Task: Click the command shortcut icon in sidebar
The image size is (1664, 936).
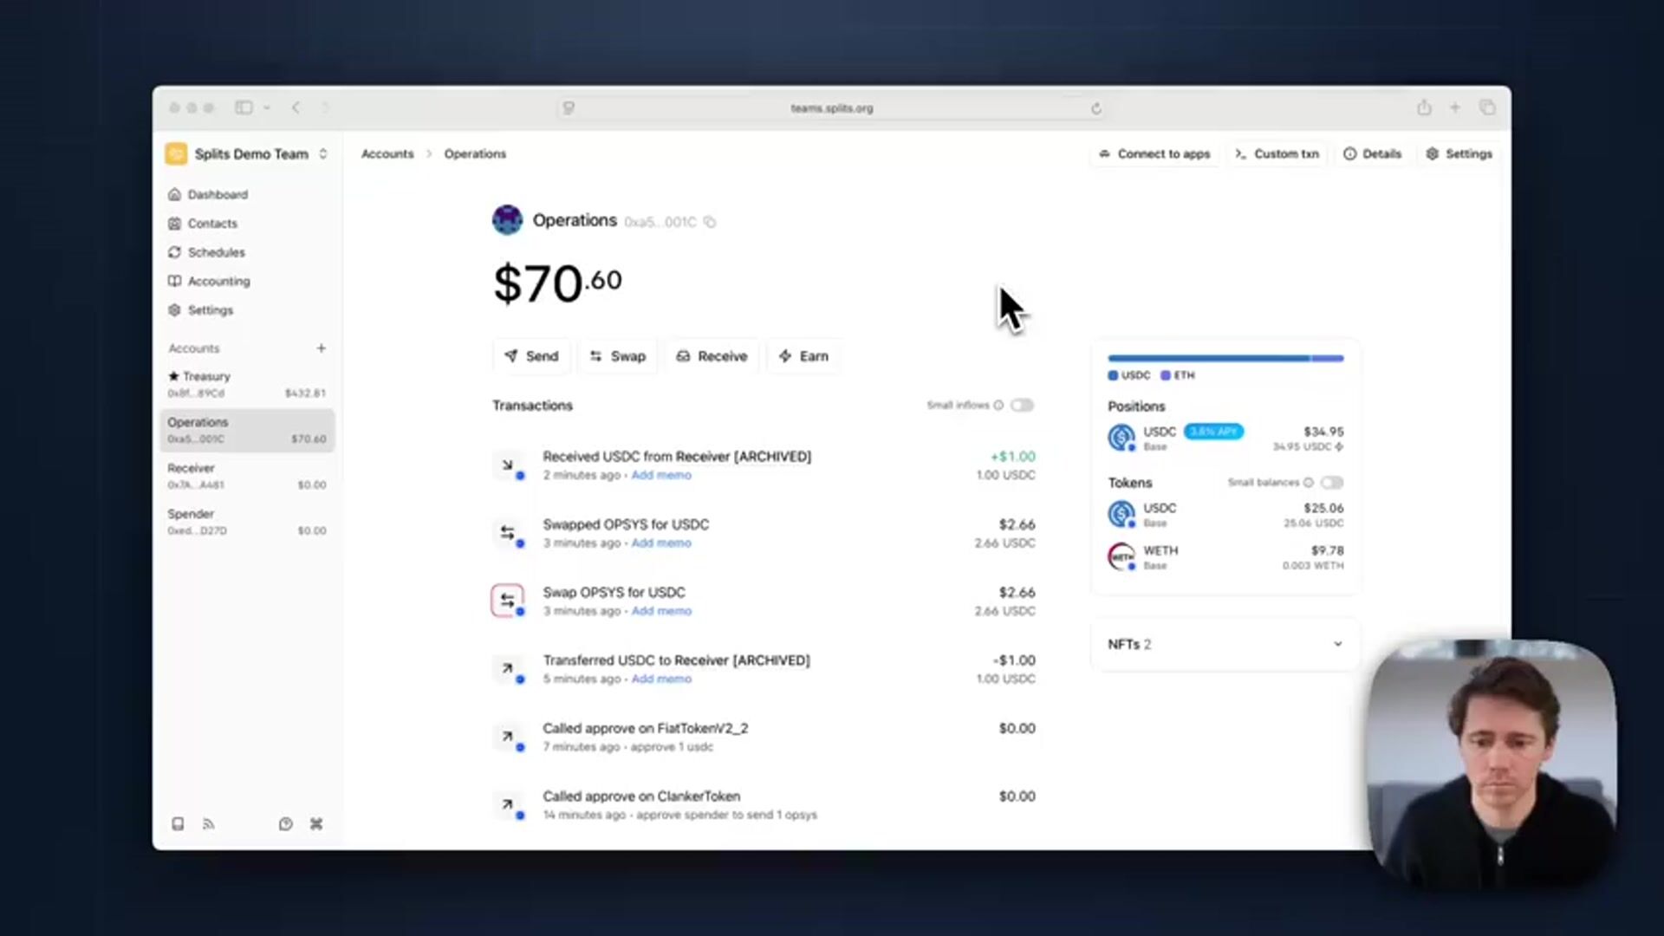Action: tap(316, 824)
